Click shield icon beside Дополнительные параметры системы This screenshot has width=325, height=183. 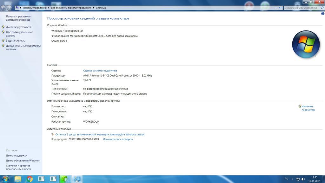click(x=3, y=46)
